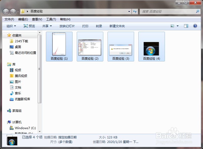Open the 文件(F) menu
This screenshot has width=203, height=149.
[x=9, y=19]
